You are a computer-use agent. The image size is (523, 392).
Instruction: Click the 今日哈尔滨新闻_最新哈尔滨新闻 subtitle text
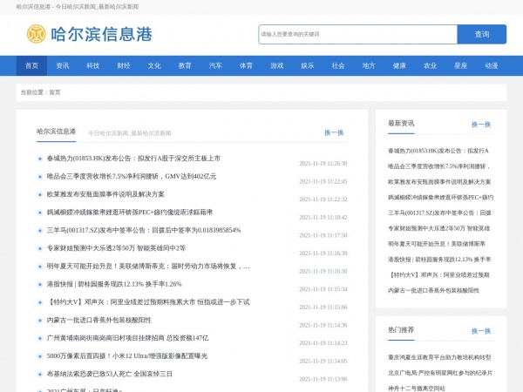click(130, 133)
